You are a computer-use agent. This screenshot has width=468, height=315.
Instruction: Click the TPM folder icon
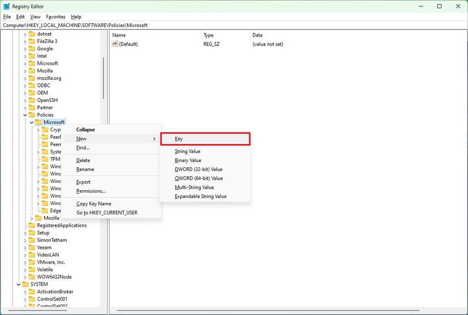(45, 159)
